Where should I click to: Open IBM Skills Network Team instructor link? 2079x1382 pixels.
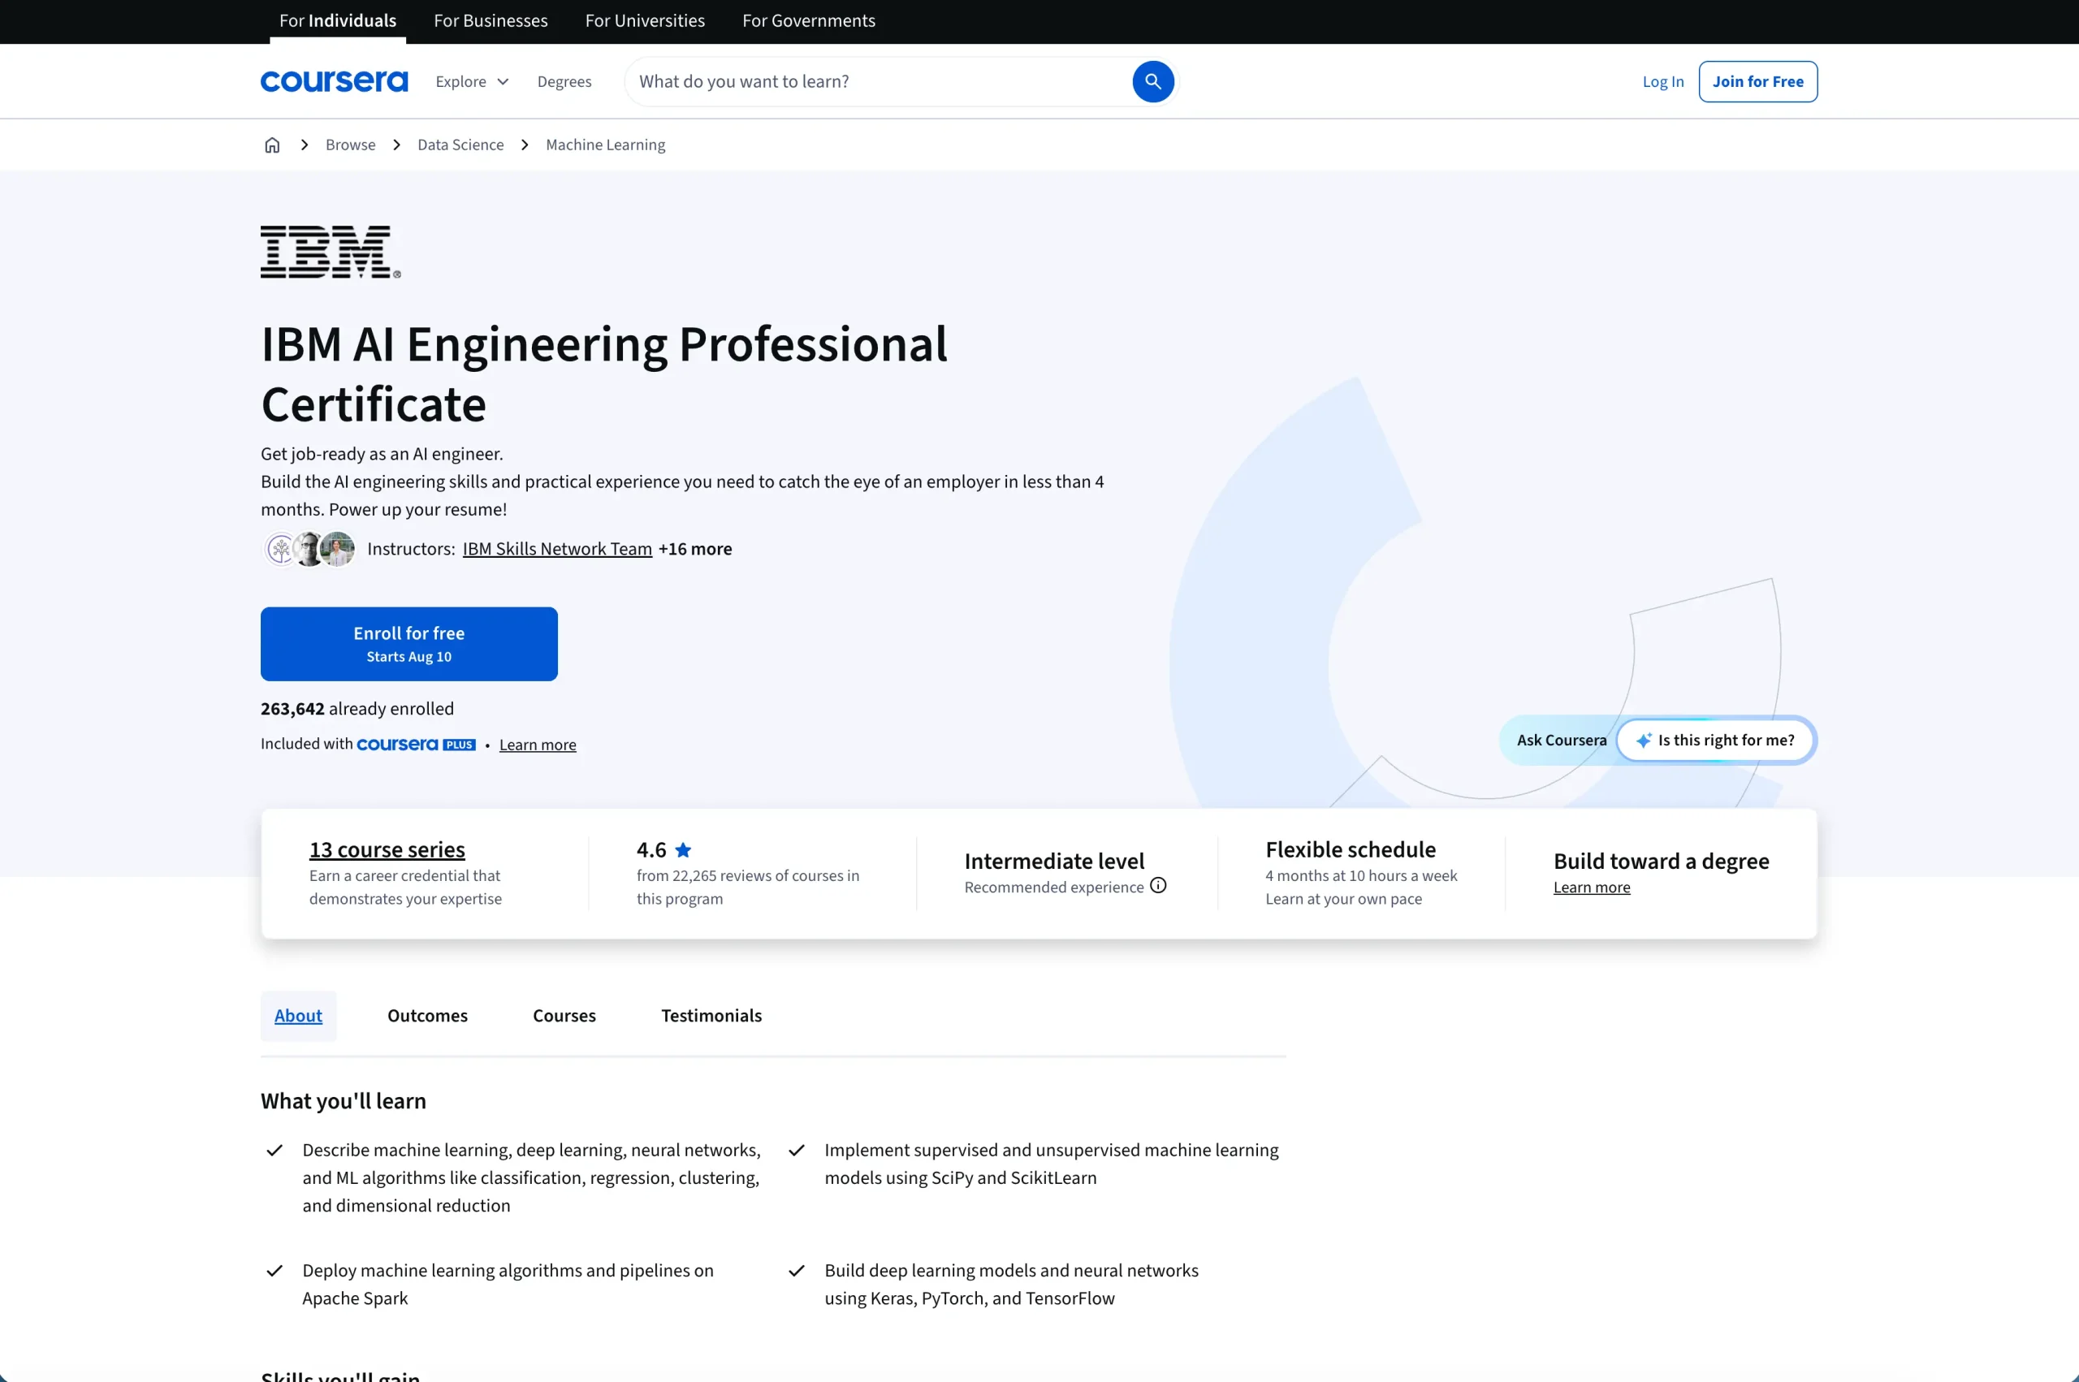(x=557, y=549)
